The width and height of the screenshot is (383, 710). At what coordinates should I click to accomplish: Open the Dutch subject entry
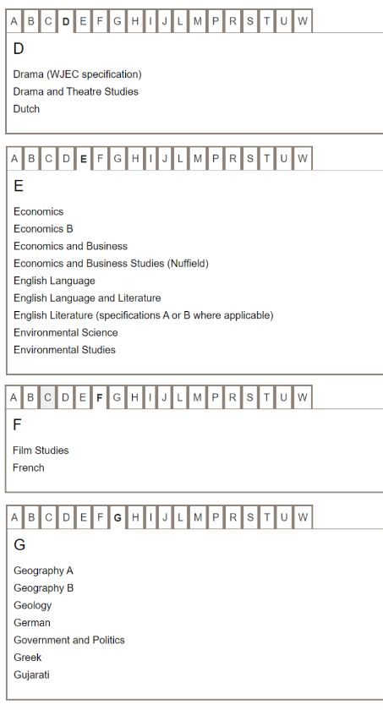click(x=26, y=109)
